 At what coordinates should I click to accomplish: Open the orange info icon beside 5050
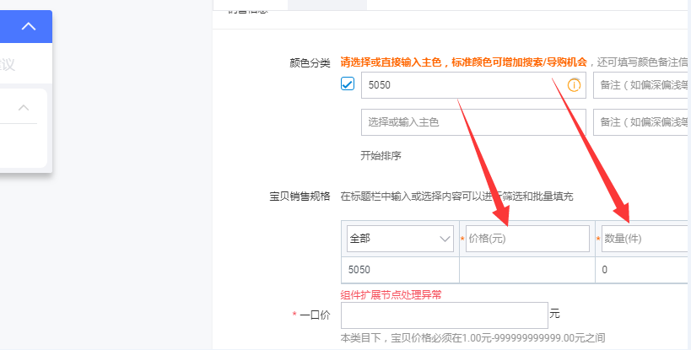click(x=574, y=85)
